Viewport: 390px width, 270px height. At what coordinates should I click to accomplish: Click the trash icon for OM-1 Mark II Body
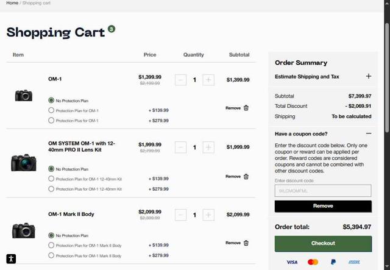point(246,243)
